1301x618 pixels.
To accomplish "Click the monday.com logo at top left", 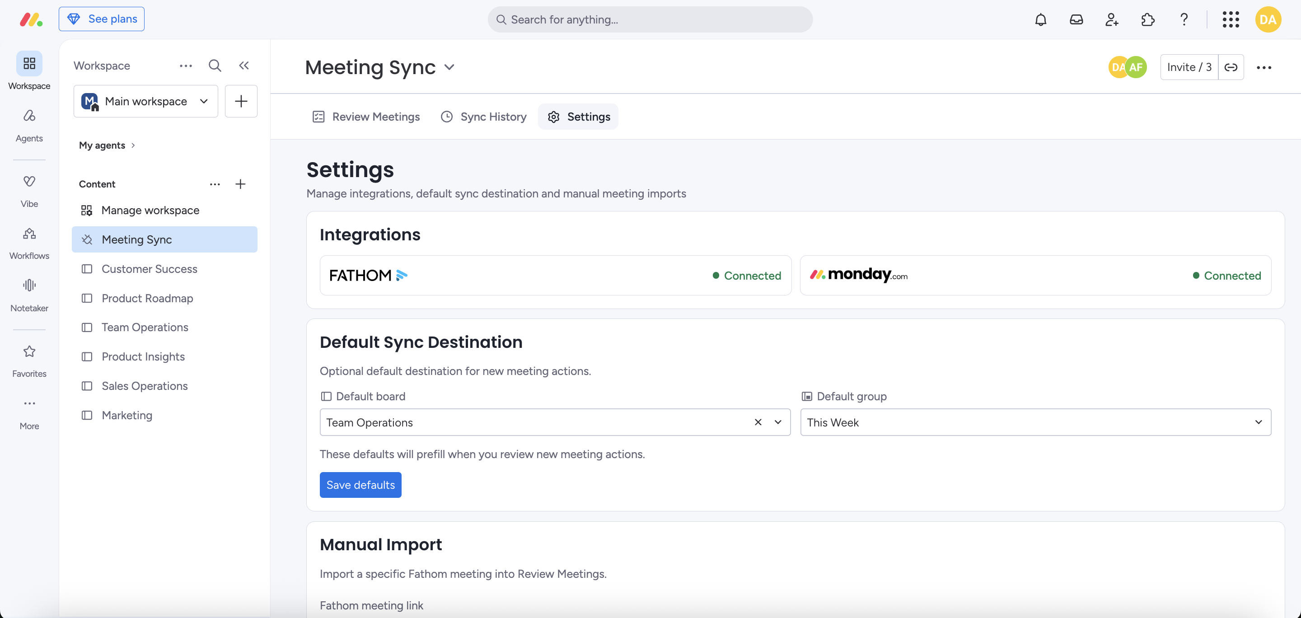I will click(x=31, y=20).
